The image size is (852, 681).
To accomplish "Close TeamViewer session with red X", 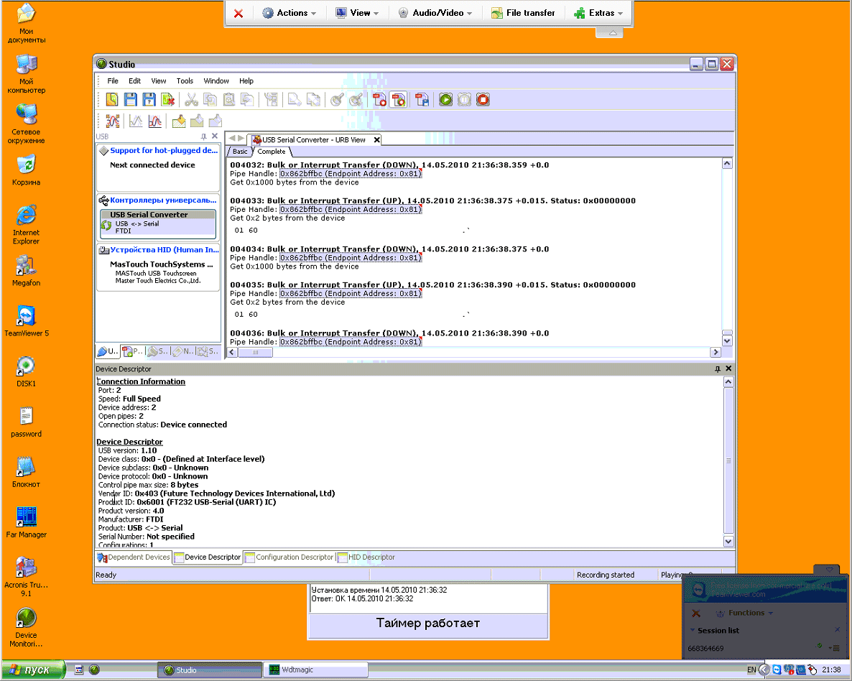I will (x=238, y=14).
